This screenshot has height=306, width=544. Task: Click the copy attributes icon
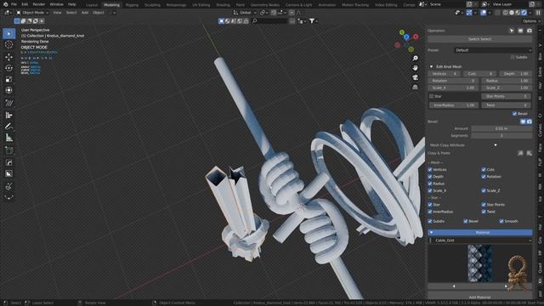pyautogui.click(x=520, y=153)
